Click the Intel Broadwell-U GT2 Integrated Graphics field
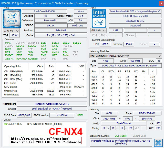Viewport: 164px width, 148px height. click(x=135, y=11)
